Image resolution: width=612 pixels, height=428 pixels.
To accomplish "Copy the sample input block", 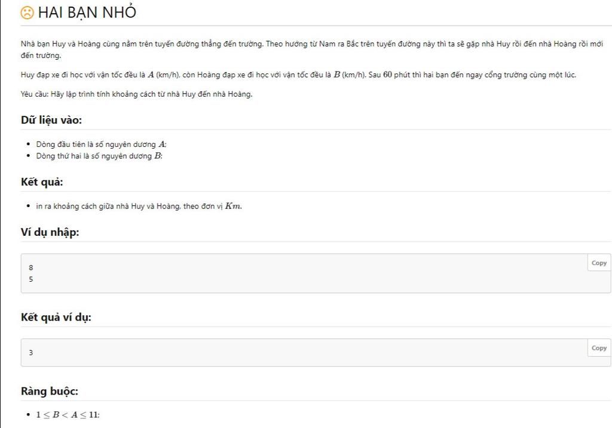I will 598,263.
